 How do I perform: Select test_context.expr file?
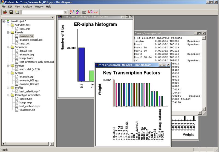[x=30, y=106]
